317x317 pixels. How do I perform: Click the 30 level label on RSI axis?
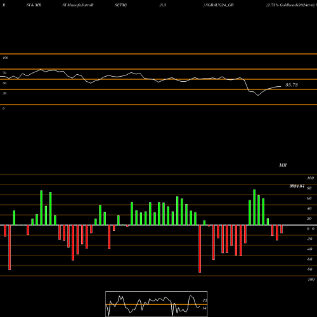pos(4,93)
